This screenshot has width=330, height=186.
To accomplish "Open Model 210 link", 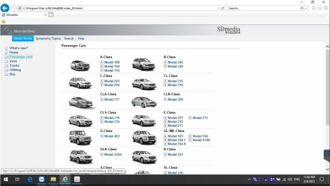I will [175, 121].
